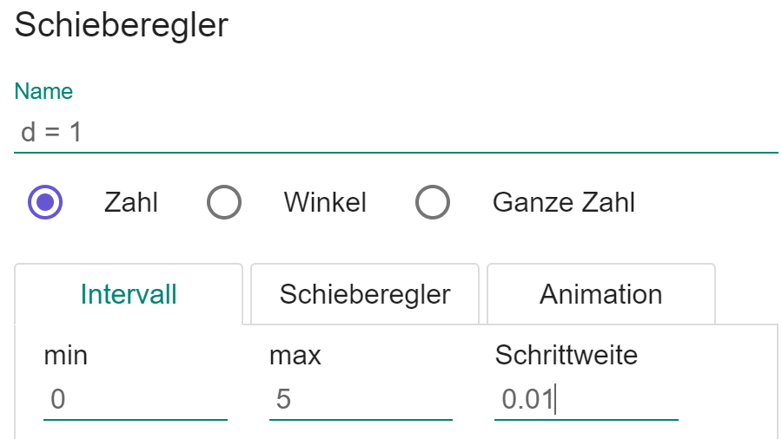Switch to the Animation tab
This screenshot has width=782, height=439.
click(600, 294)
